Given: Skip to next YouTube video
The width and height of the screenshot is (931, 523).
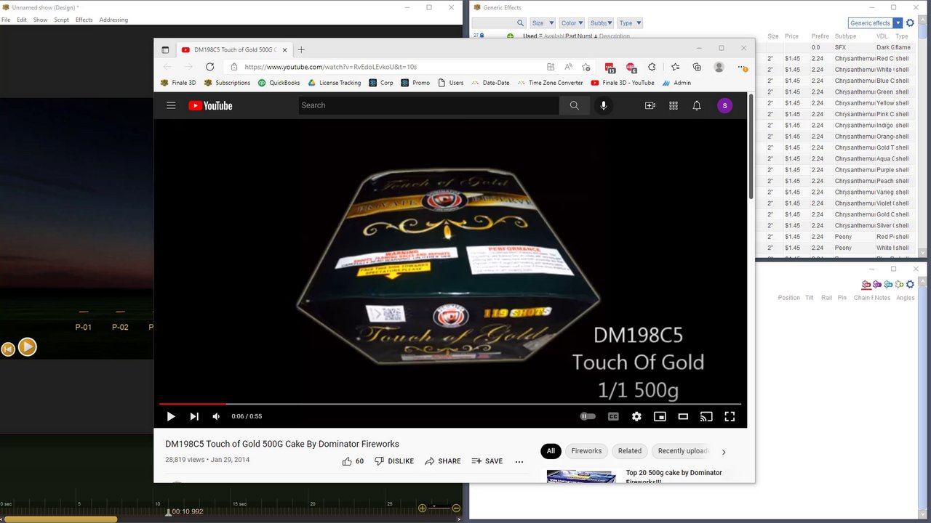Looking at the screenshot, I should coord(194,416).
